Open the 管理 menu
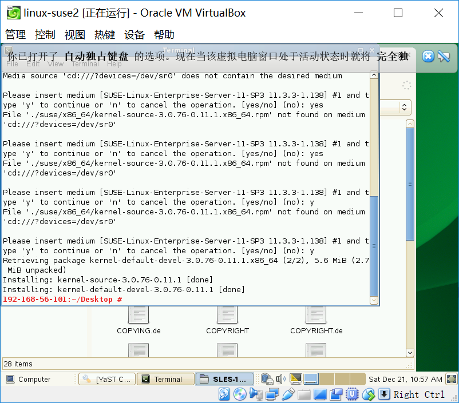 pyautogui.click(x=15, y=34)
